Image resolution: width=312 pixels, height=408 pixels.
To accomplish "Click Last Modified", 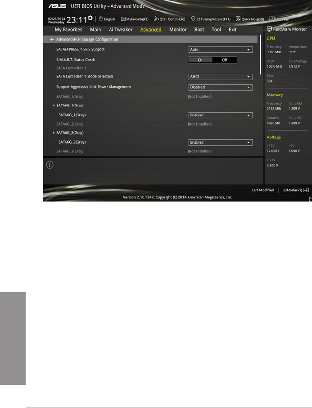I will point(262,190).
